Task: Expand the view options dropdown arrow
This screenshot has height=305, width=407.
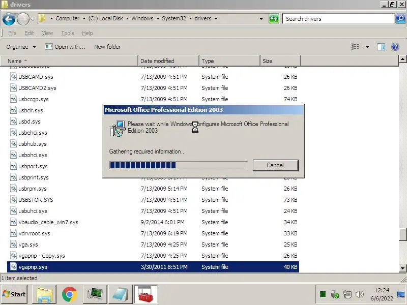Action: click(367, 47)
